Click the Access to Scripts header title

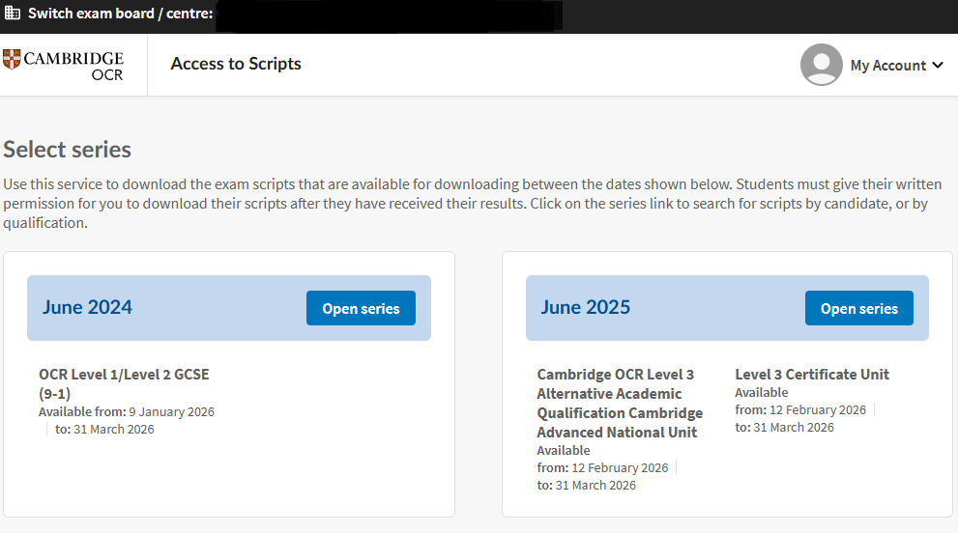click(236, 64)
